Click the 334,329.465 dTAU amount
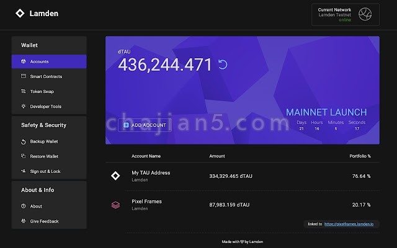 click(231, 176)
